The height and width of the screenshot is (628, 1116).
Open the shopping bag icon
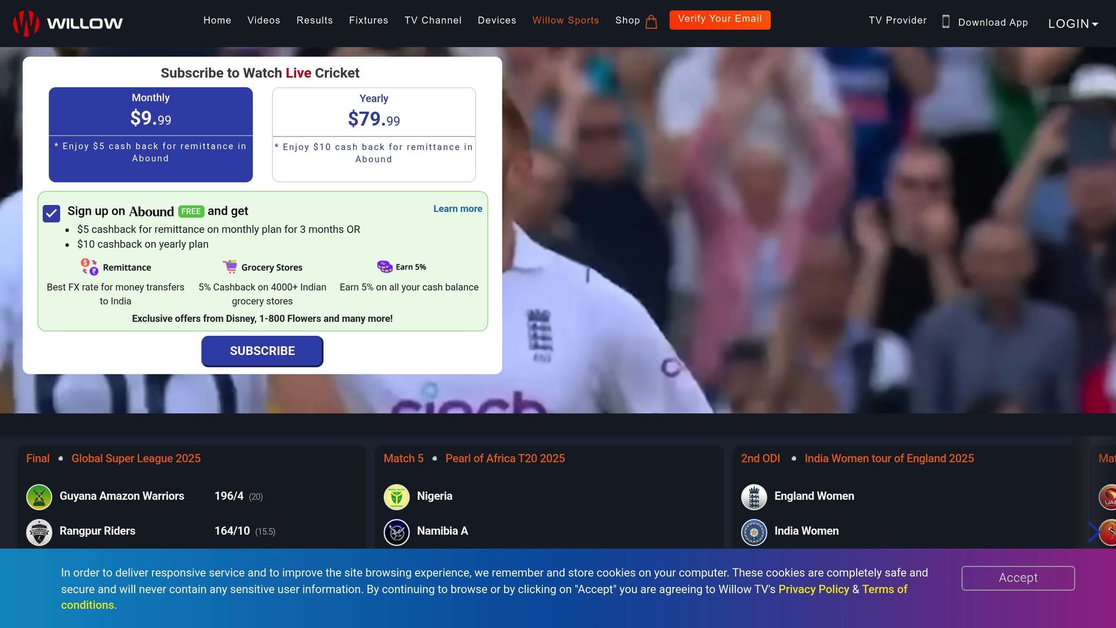coord(651,22)
